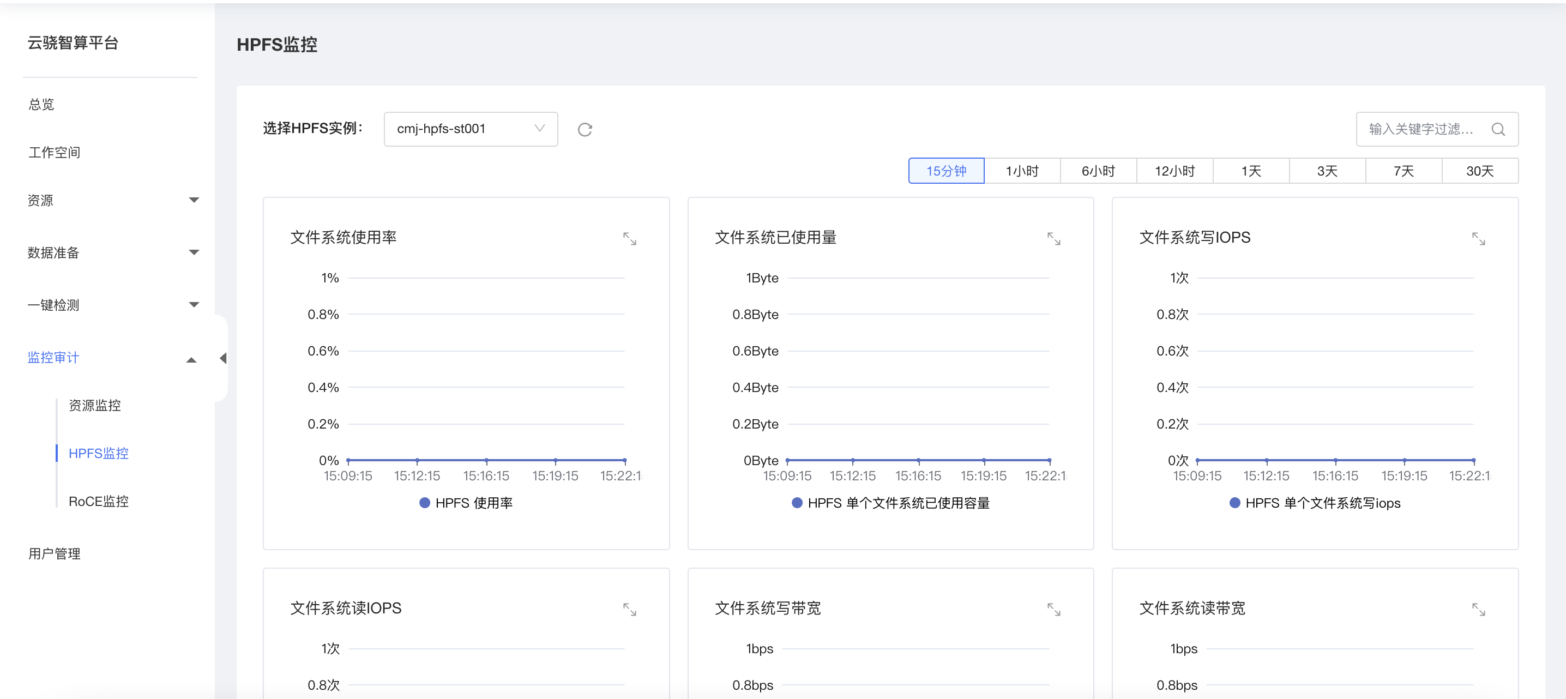Expand the 数据准备 sidebar menu
This screenshot has width=1566, height=699.
[112, 252]
